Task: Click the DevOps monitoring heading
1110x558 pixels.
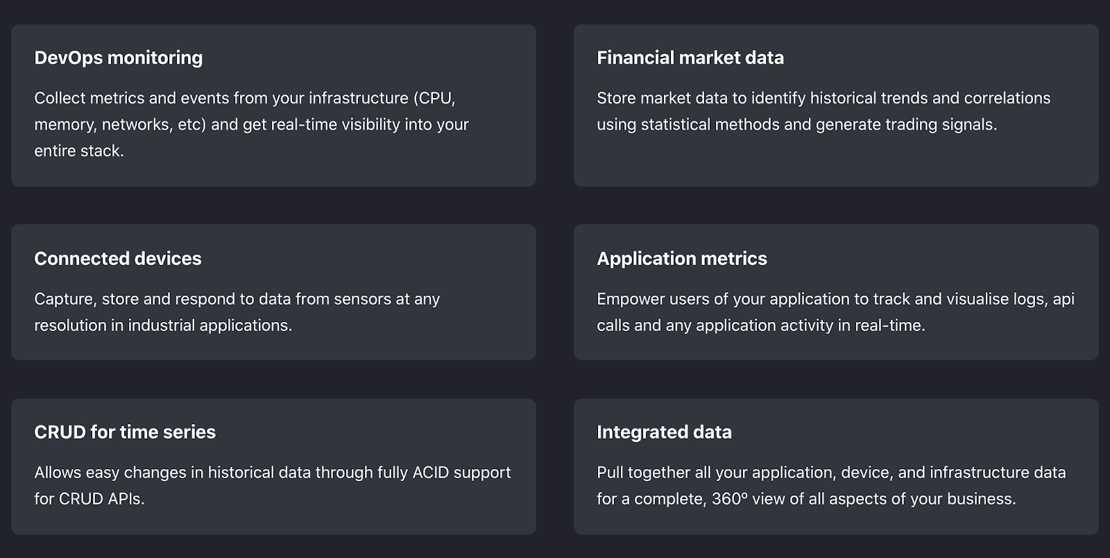Action: point(118,58)
